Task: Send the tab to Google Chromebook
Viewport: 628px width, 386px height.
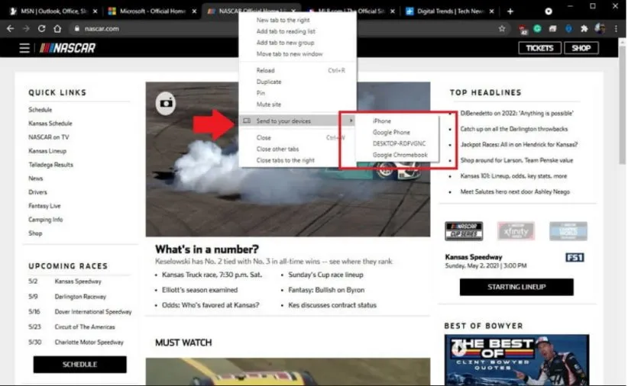Action: click(400, 155)
